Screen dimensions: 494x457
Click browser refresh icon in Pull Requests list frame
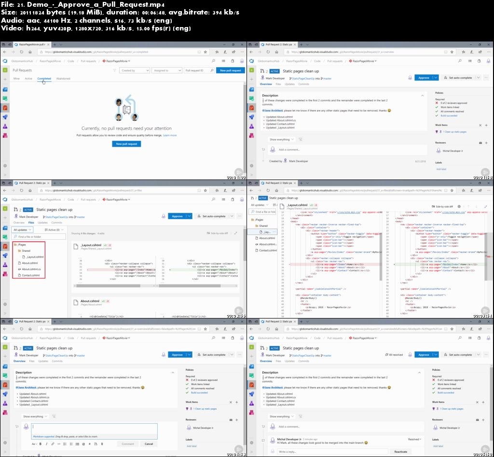coord(21,52)
